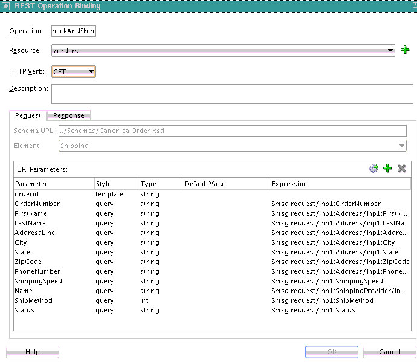Click the expression $msg.request/inp1:OrderNumber
Image resolution: width=417 pixels, height=362 pixels.
340,204
